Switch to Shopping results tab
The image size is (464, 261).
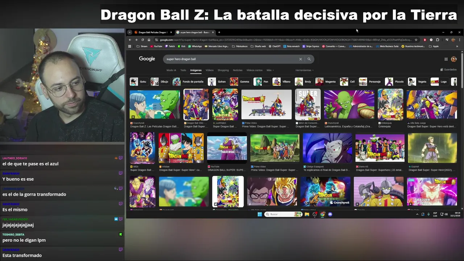click(223, 70)
